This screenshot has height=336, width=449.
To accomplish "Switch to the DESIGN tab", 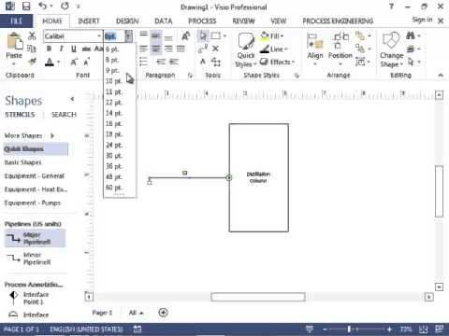I will (127, 21).
